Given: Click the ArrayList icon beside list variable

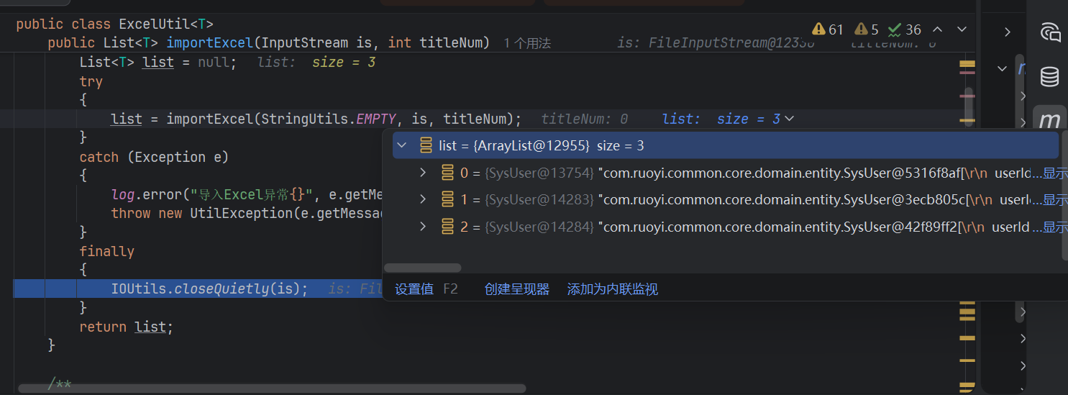Looking at the screenshot, I should tap(425, 145).
